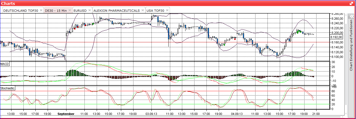The image size is (356, 119).
Task: Maximize the Charts panel with the expand icon
Action: (x=351, y=3)
